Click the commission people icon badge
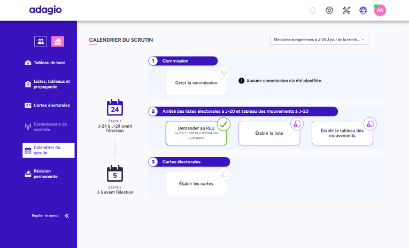This screenshot has width=409, height=248. click(x=224, y=73)
